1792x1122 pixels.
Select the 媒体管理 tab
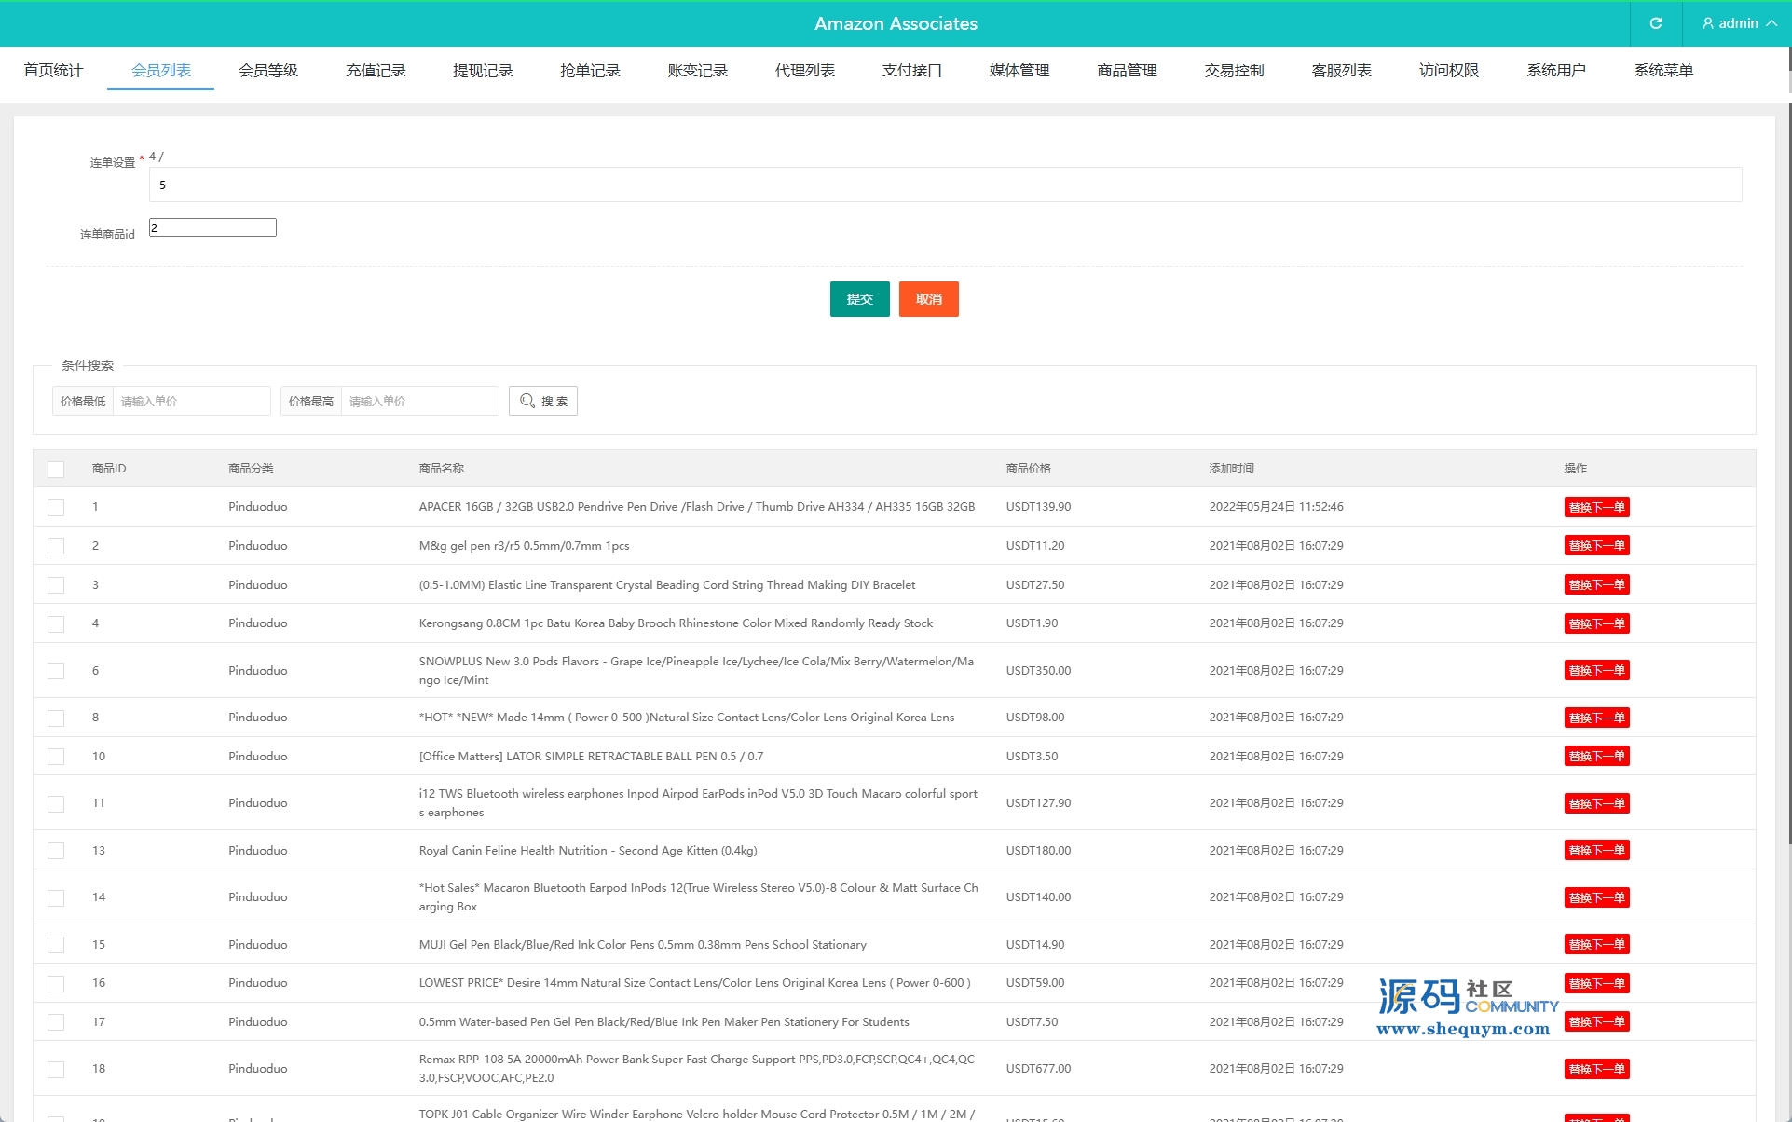click(1019, 70)
